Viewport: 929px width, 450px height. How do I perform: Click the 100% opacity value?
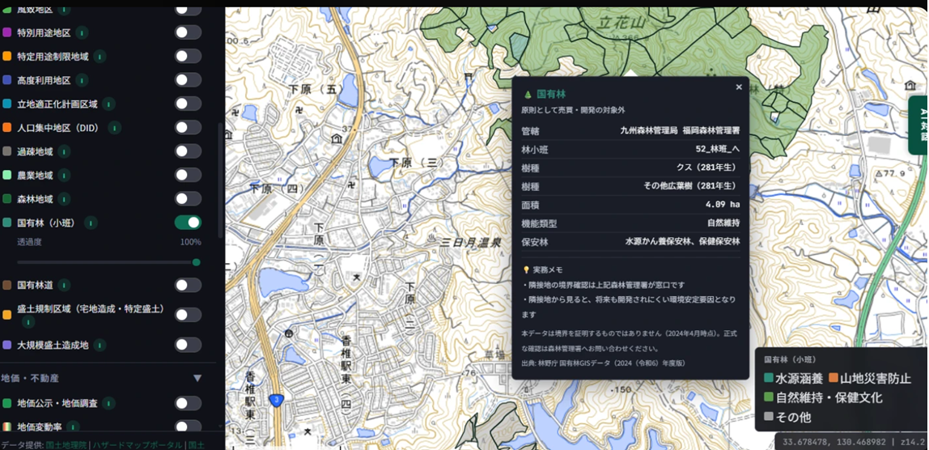[191, 242]
